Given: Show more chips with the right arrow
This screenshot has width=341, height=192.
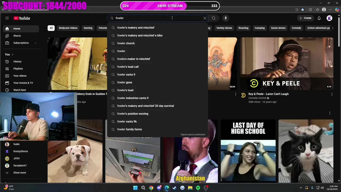Looking at the screenshot, I should (x=332, y=28).
